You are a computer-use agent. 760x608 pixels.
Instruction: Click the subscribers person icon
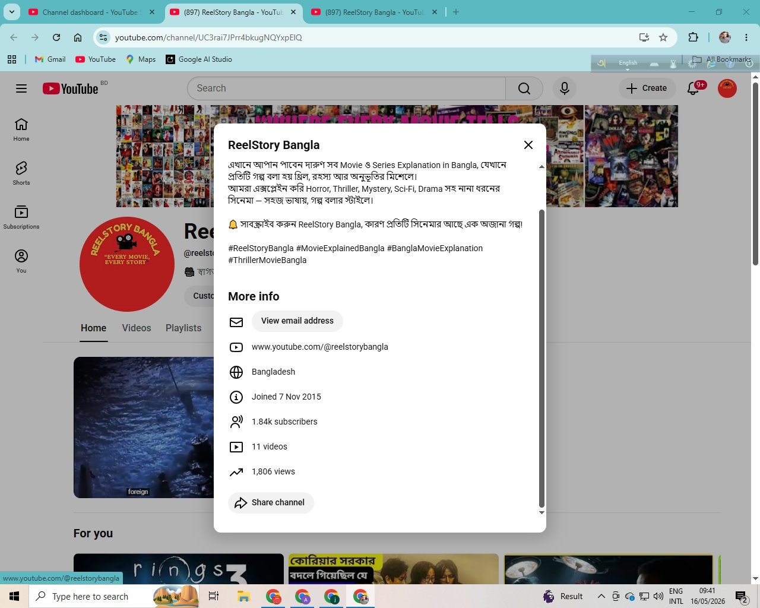(236, 422)
